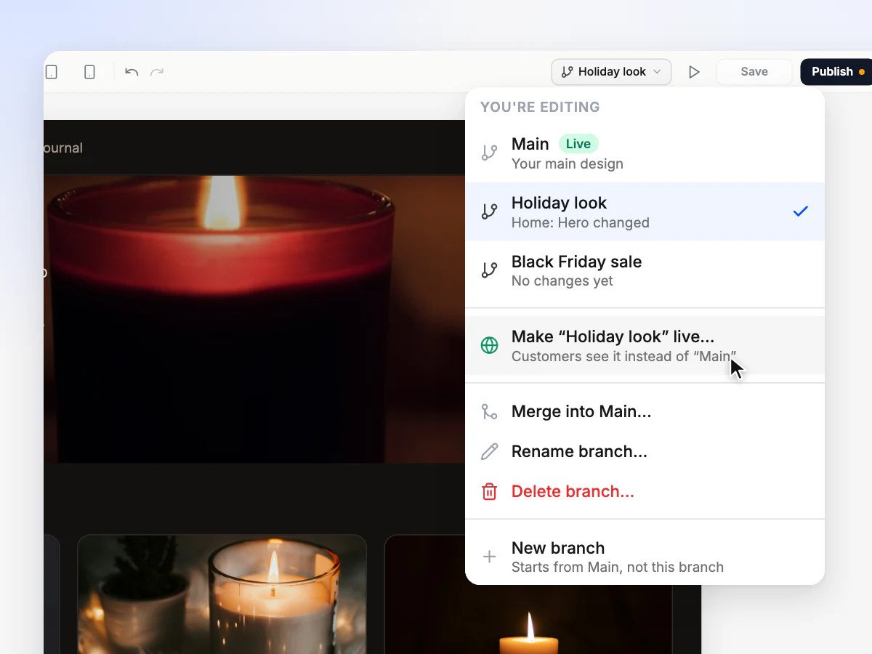Switch to tablet preview device icon
The image size is (872, 654).
51,72
